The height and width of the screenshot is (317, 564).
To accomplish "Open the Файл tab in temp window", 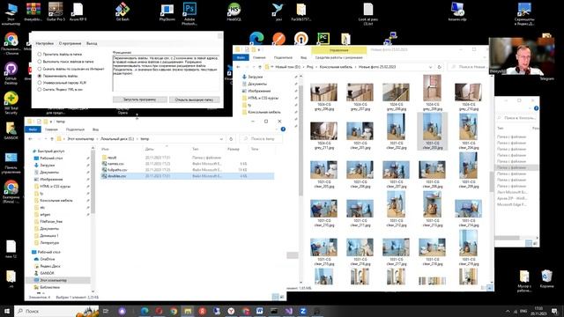I will coord(33,129).
